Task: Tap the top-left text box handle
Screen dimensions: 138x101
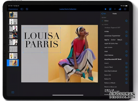Action: coord(23,28)
